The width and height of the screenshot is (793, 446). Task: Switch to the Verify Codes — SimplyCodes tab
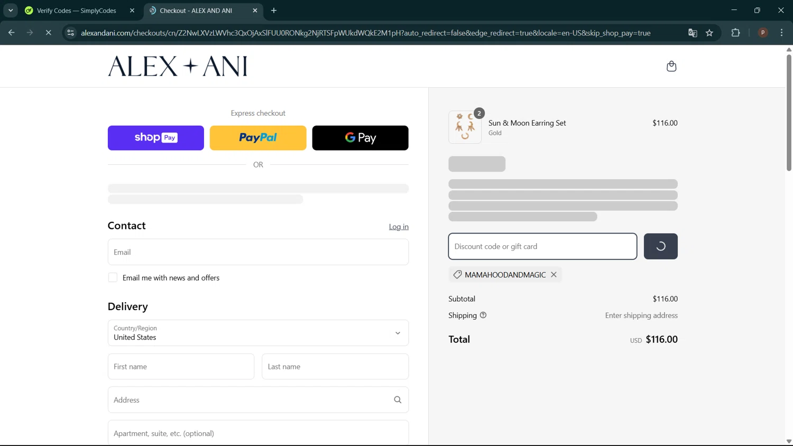pos(79,11)
